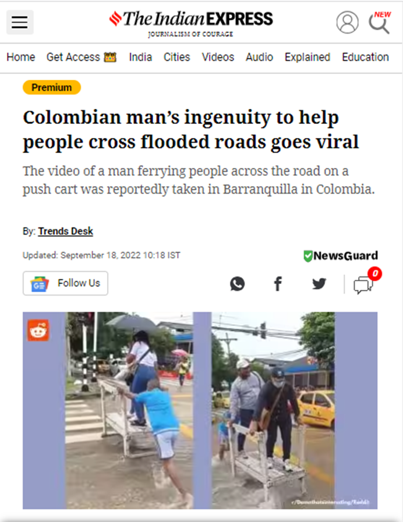
Task: Share article on Twitter icon
Action: pos(319,284)
